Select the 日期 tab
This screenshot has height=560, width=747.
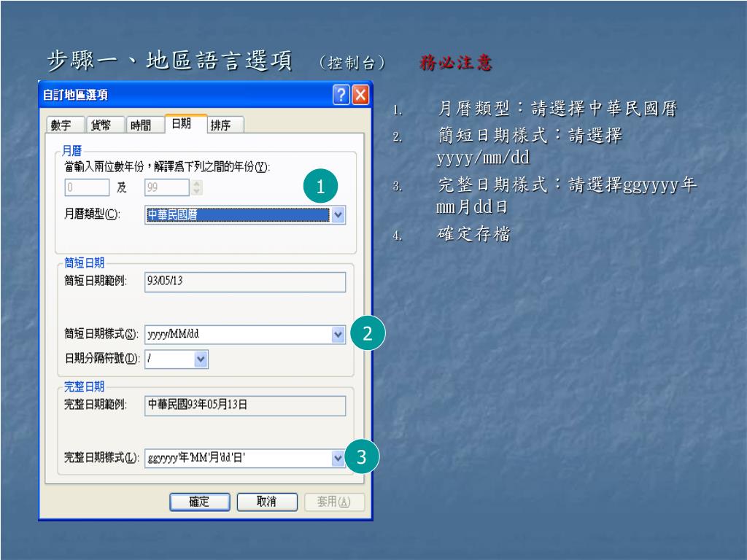click(x=186, y=124)
